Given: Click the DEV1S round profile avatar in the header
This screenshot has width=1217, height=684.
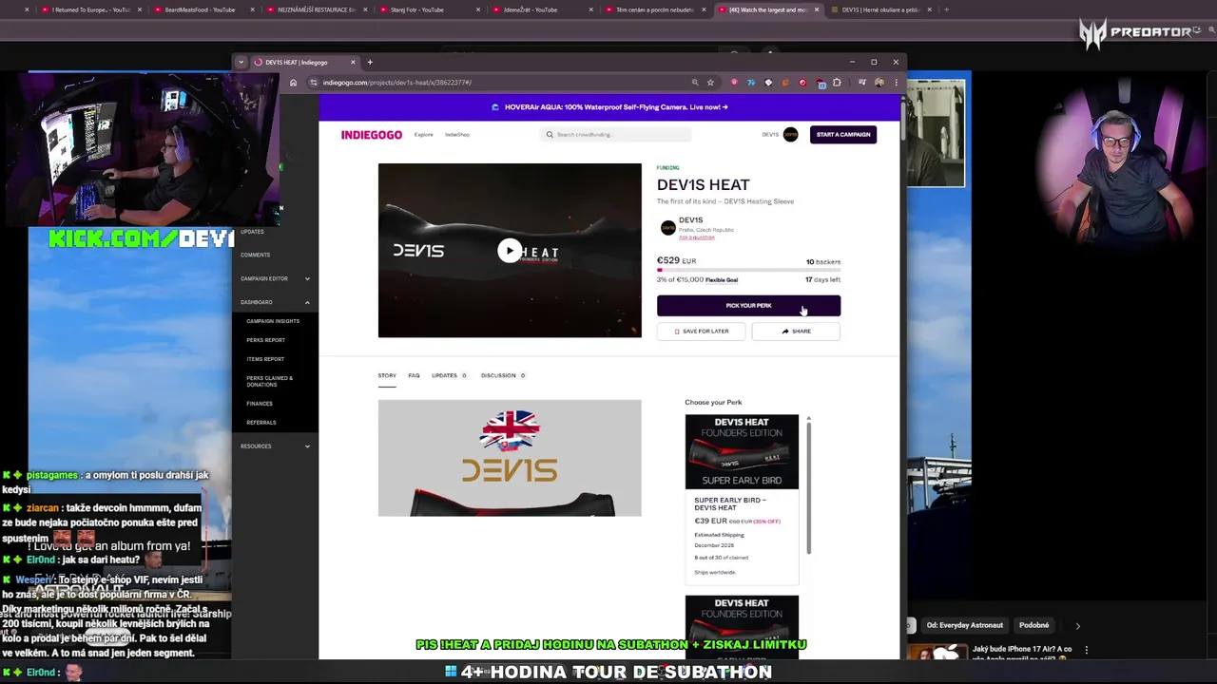Looking at the screenshot, I should [x=790, y=135].
